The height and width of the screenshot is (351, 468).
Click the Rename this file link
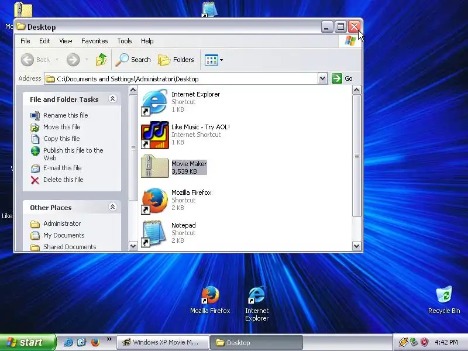pos(66,115)
